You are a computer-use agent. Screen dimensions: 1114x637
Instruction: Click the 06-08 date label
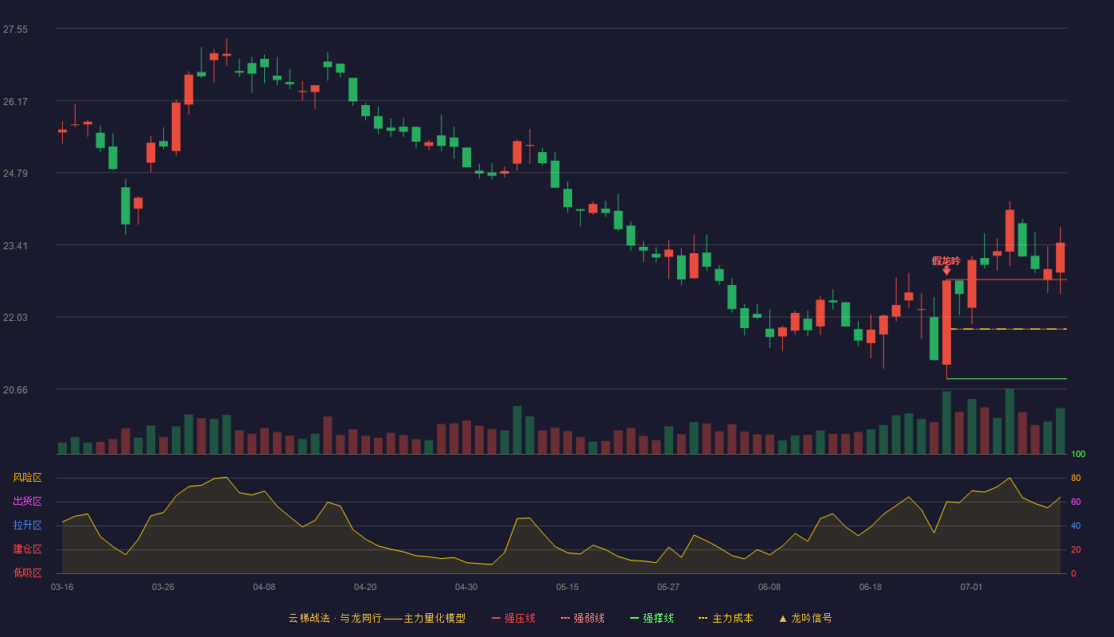coord(769,587)
